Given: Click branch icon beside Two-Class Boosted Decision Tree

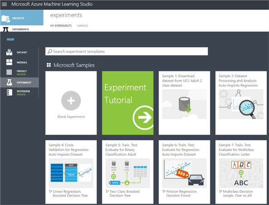Looking at the screenshot, I should [107, 191].
